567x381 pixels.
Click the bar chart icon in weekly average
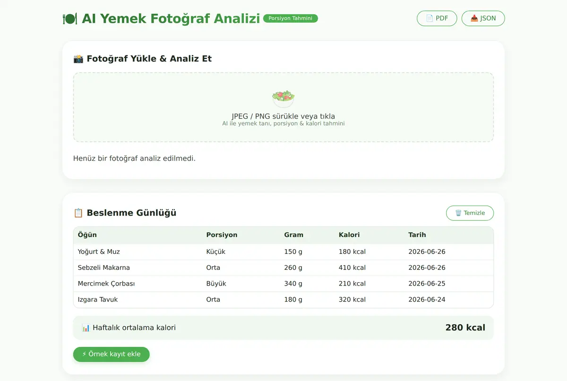coord(86,328)
